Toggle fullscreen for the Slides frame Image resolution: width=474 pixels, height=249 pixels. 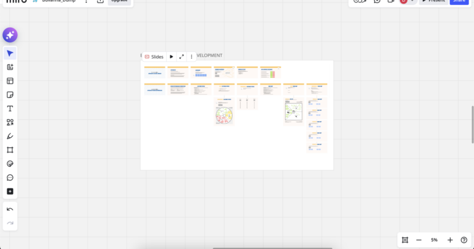pos(181,57)
